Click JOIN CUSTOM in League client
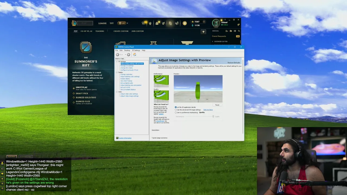The width and height of the screenshot is (347, 195). [138, 31]
